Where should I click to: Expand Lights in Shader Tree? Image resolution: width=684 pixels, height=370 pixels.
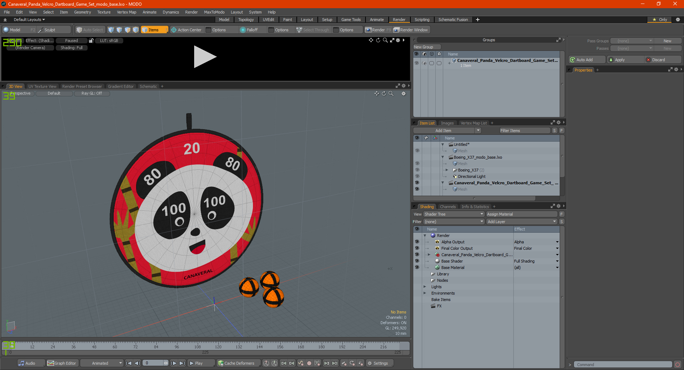(x=425, y=287)
